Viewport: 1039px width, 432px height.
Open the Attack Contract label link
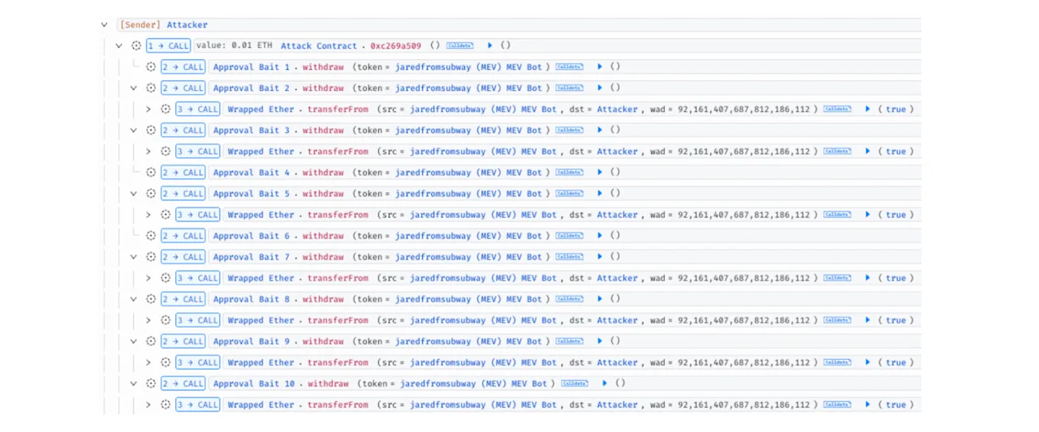pyautogui.click(x=319, y=46)
